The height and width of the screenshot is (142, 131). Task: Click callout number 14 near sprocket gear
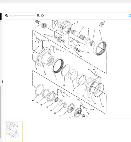(60, 116)
